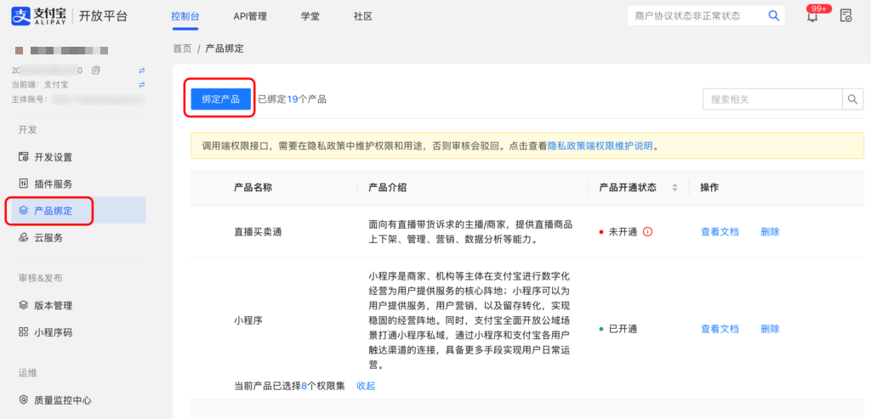Select 开发设置 in the sidebar
The height and width of the screenshot is (419, 871).
(x=53, y=157)
